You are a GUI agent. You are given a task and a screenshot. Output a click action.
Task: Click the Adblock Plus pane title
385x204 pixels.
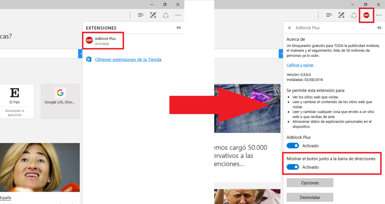(307, 28)
